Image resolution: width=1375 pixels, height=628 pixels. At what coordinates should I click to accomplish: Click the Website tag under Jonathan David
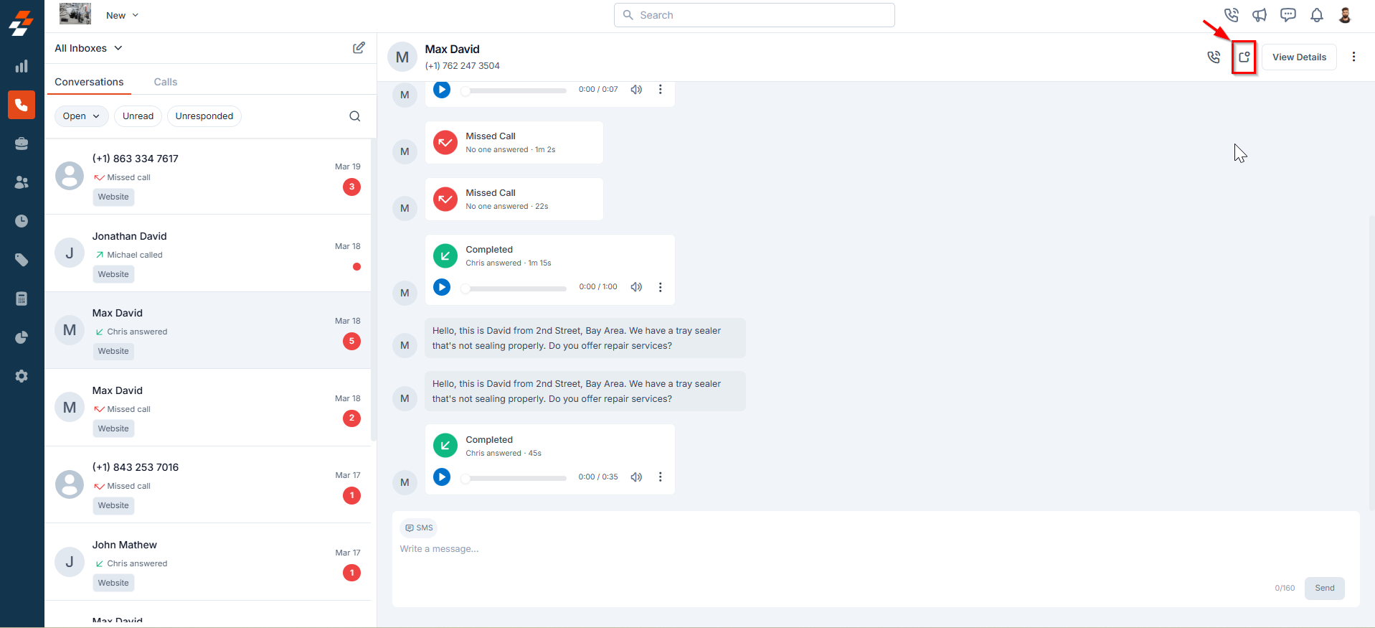(113, 274)
